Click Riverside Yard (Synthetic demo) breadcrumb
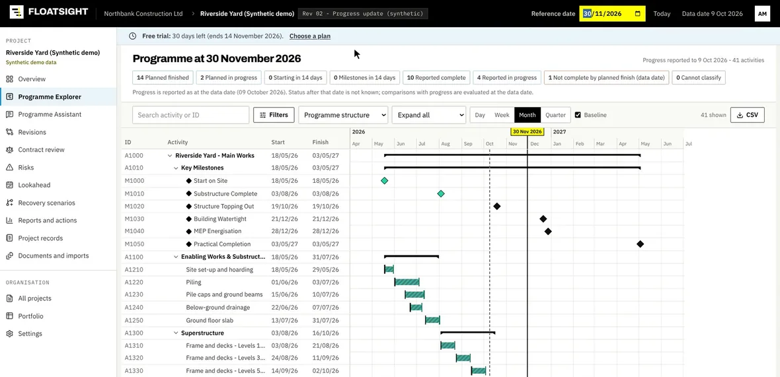 (x=247, y=13)
